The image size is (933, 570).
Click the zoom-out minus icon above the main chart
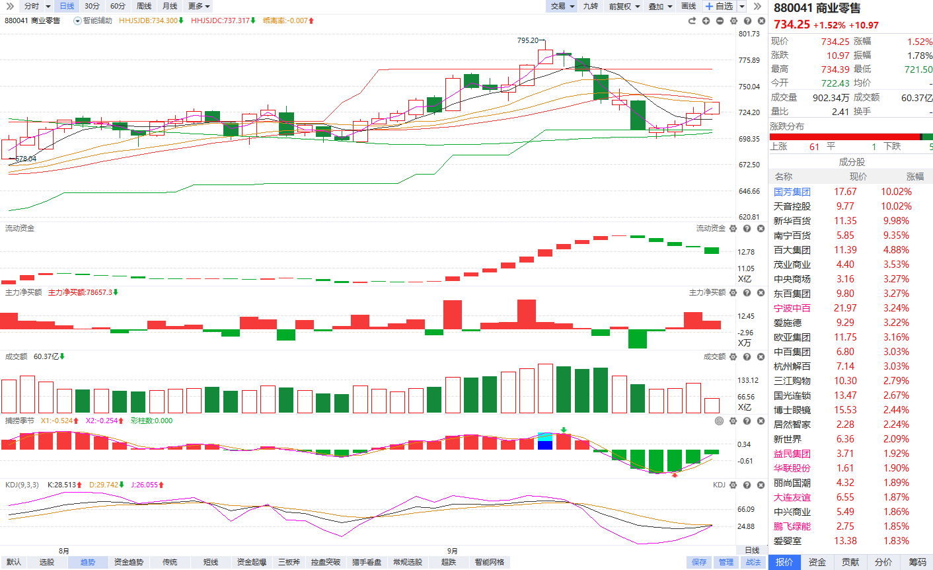pos(720,21)
